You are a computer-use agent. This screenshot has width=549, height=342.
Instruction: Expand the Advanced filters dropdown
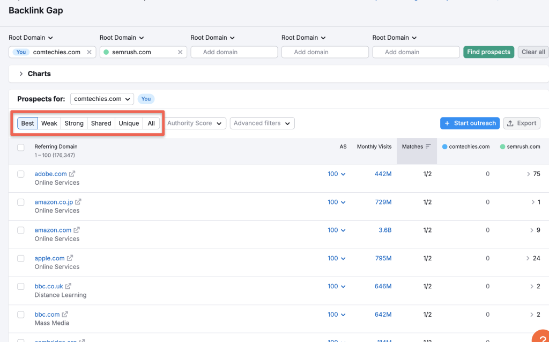click(x=262, y=123)
